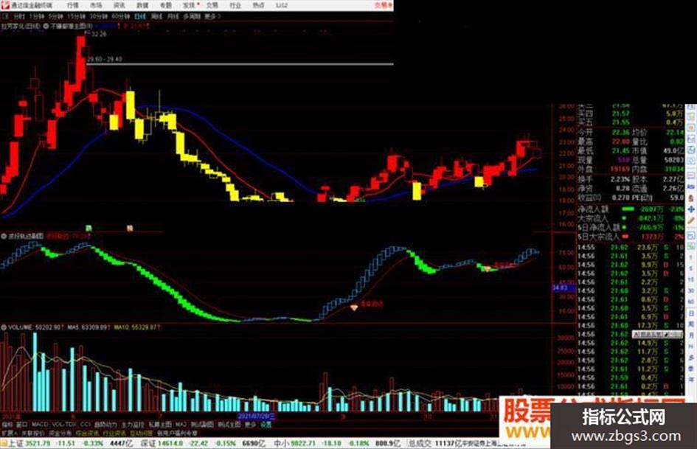Open the 互动问答 tab
The image size is (697, 449).
(x=142, y=433)
